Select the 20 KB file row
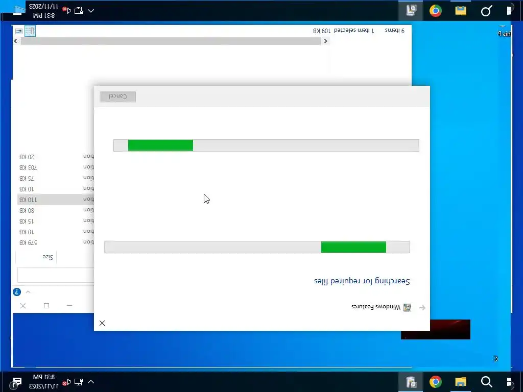This screenshot has width=523, height=392. pyautogui.click(x=56, y=157)
